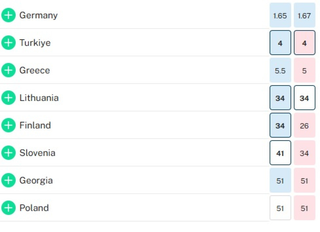
Task: Click the green plus beside Turkiye
Action: pyautogui.click(x=8, y=43)
